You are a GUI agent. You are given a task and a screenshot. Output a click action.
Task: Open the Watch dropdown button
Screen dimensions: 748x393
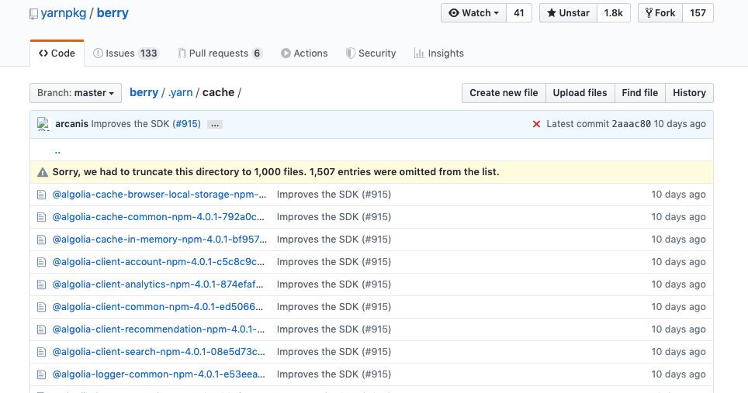coord(473,13)
